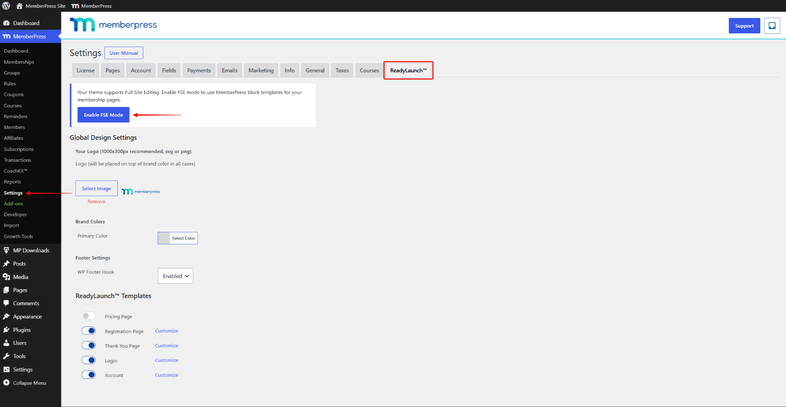
Task: Open Memberships in MemberPress submenu
Action: tap(19, 62)
